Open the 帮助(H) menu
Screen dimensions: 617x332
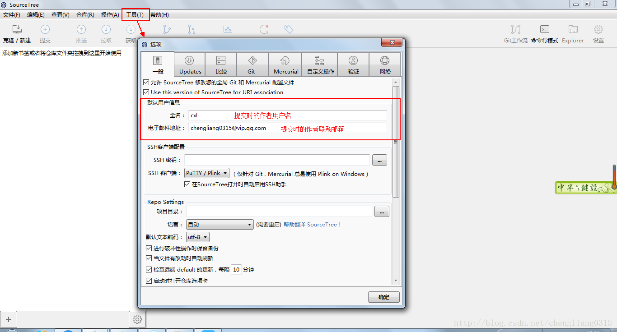pyautogui.click(x=159, y=15)
